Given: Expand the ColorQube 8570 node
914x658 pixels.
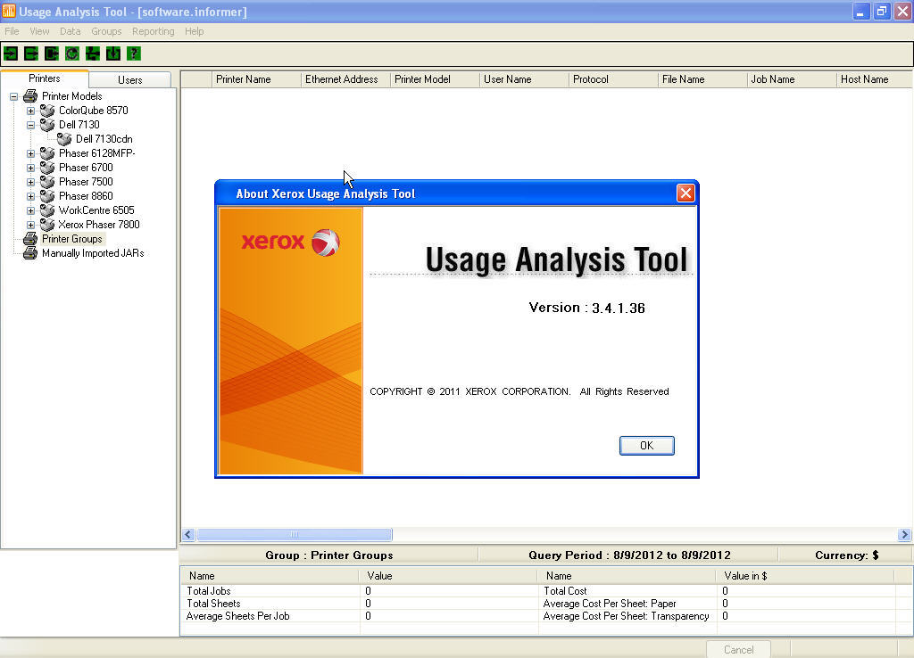Looking at the screenshot, I should pyautogui.click(x=31, y=111).
